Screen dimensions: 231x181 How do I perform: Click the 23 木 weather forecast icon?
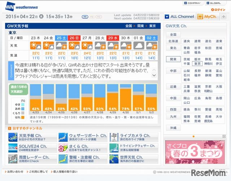tap(36, 46)
